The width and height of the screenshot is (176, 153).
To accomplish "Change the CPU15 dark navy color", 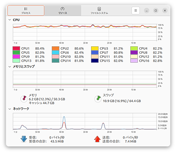I will [x=95, y=61].
